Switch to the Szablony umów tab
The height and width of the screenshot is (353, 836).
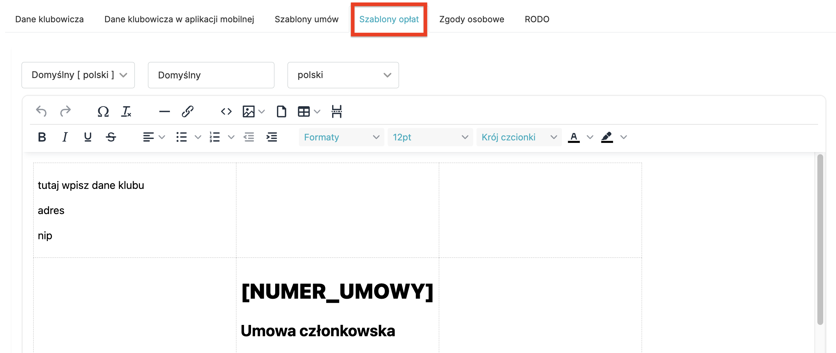306,19
